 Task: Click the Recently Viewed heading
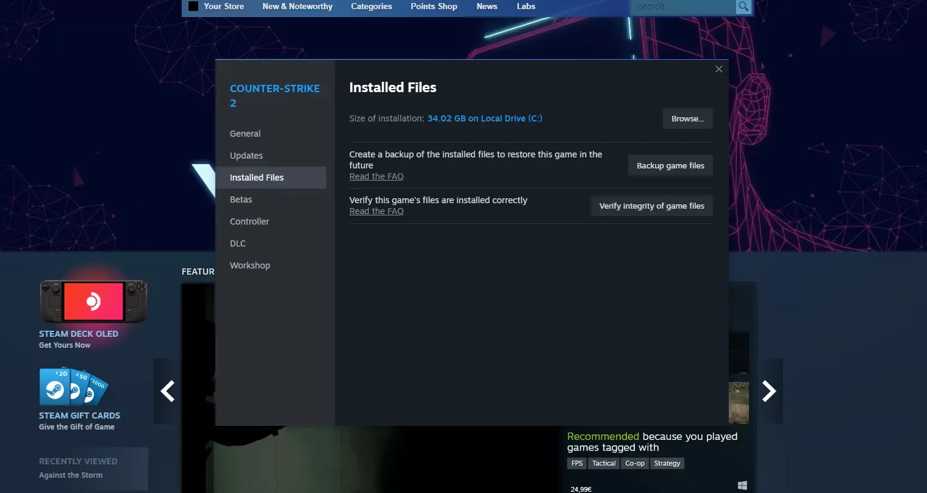click(78, 461)
